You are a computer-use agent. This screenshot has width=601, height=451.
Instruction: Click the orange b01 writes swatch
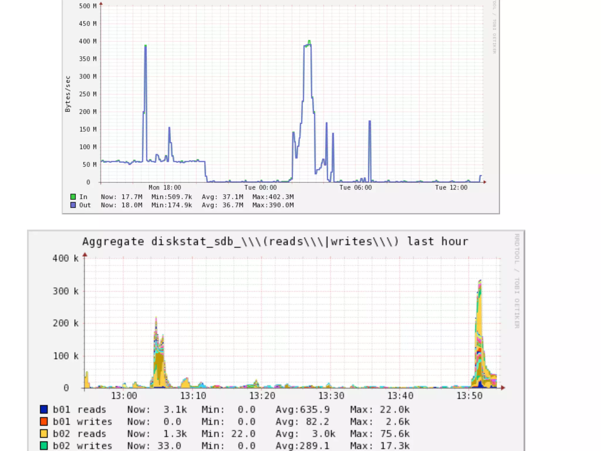[x=44, y=421]
